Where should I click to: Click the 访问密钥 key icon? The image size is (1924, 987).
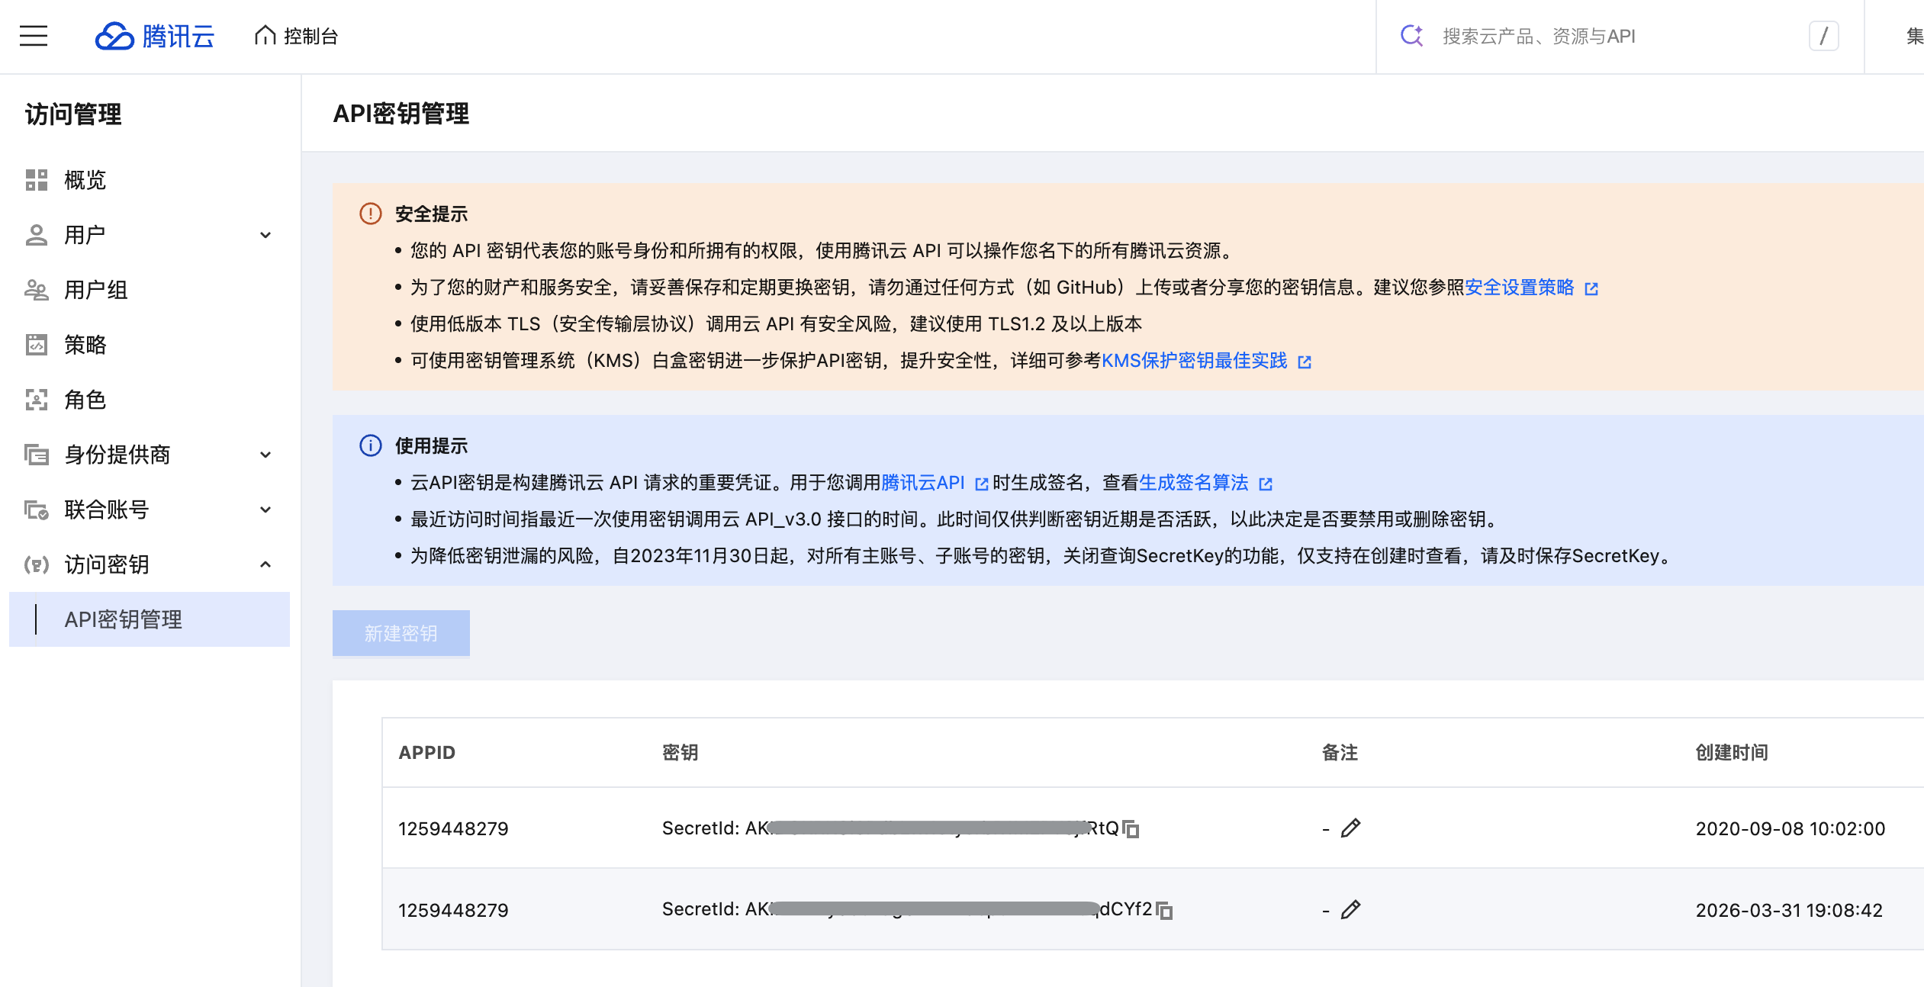click(x=37, y=564)
